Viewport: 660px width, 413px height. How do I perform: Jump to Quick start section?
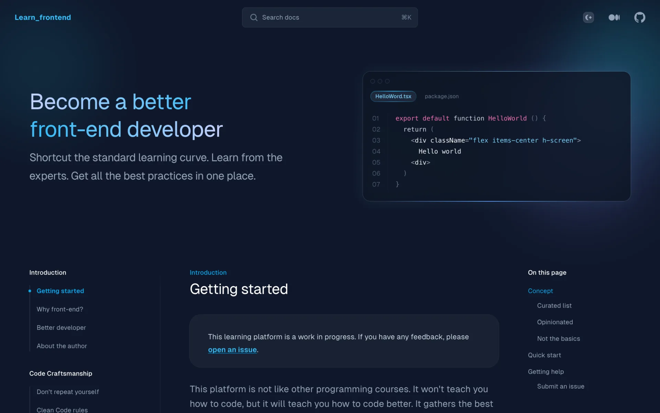click(x=544, y=355)
